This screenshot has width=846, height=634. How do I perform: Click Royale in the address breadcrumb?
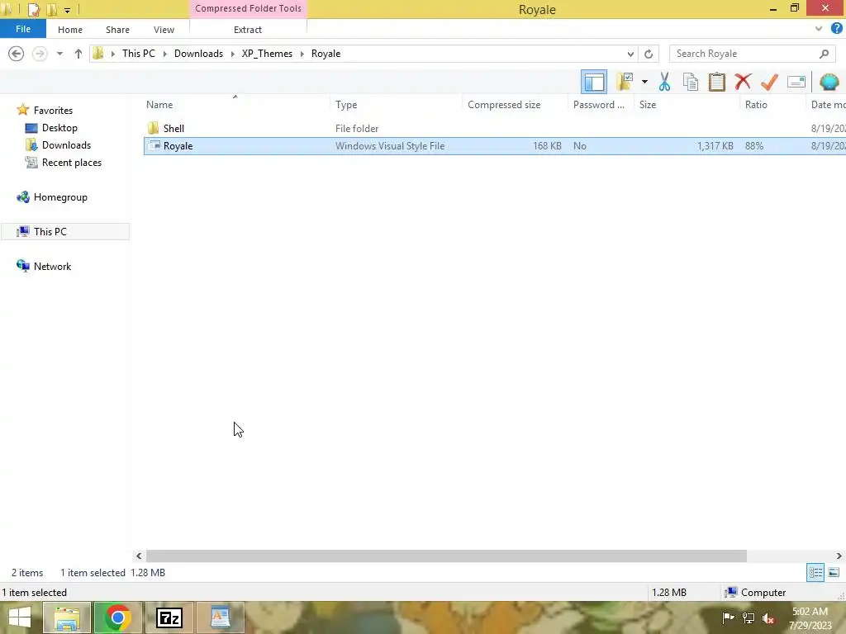coord(326,54)
